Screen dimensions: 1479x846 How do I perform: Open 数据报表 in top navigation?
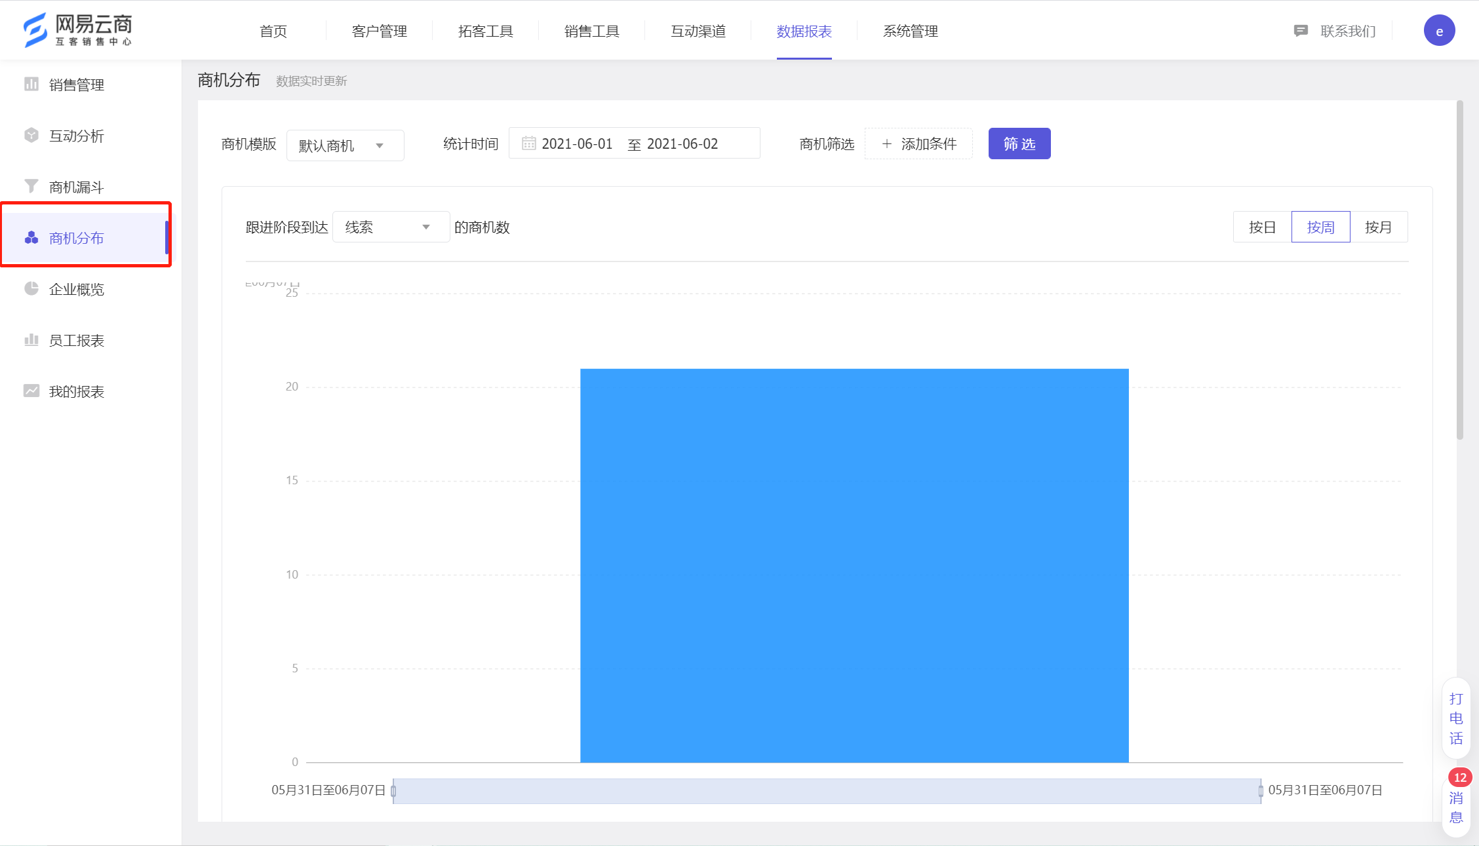804,31
